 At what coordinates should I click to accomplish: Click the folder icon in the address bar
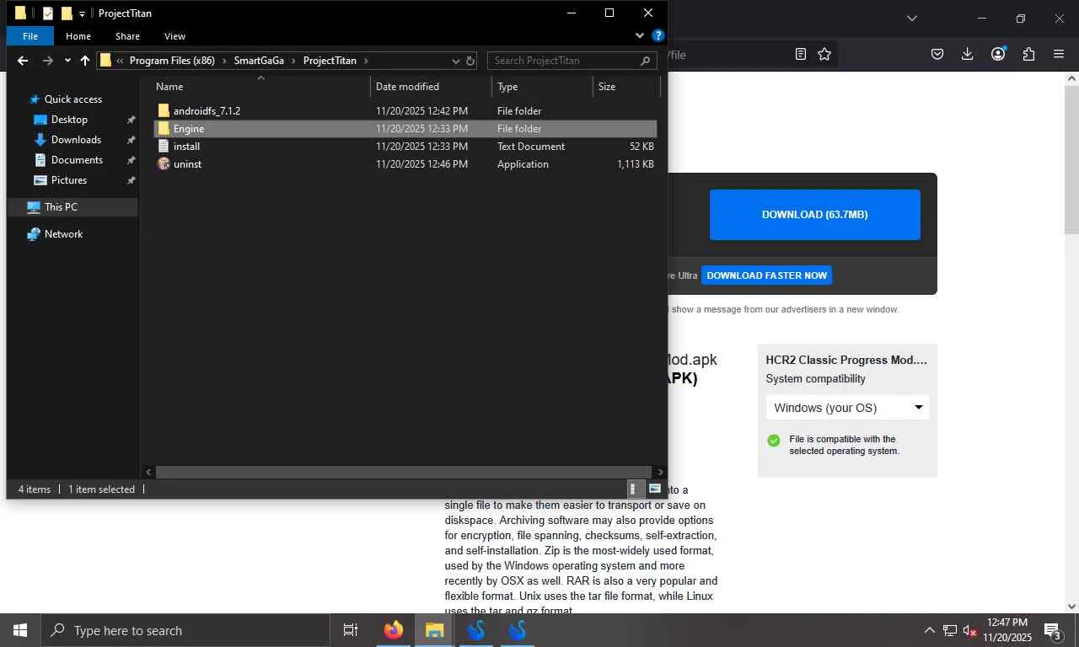106,61
